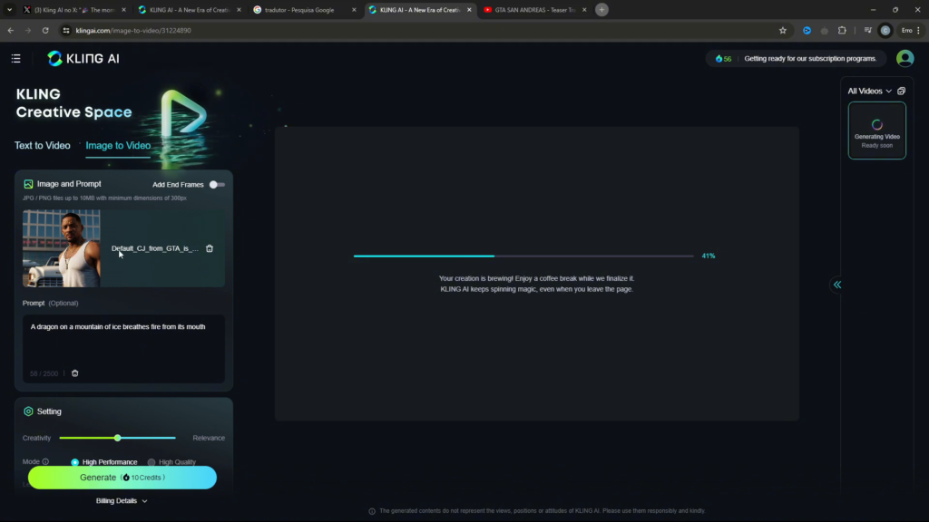This screenshot has height=522, width=929.
Task: Click the Generate button
Action: point(122,478)
